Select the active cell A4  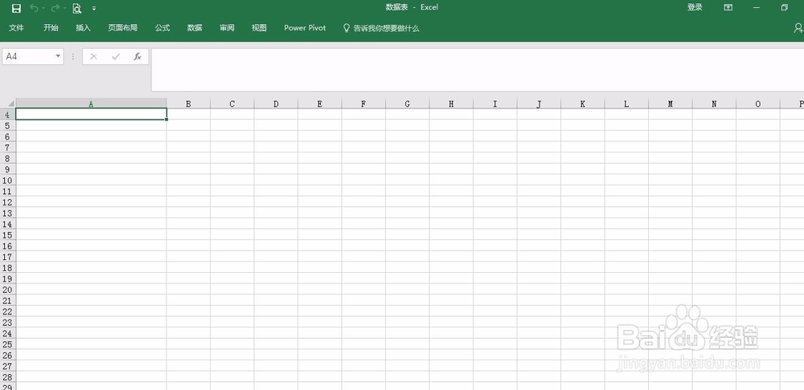click(x=92, y=114)
